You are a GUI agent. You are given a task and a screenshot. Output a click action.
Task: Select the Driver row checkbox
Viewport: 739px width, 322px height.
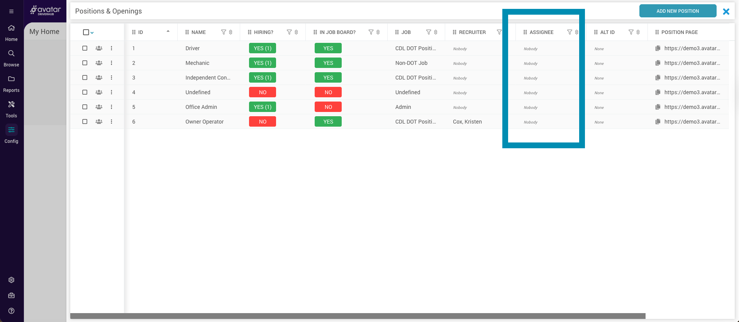[x=85, y=48]
